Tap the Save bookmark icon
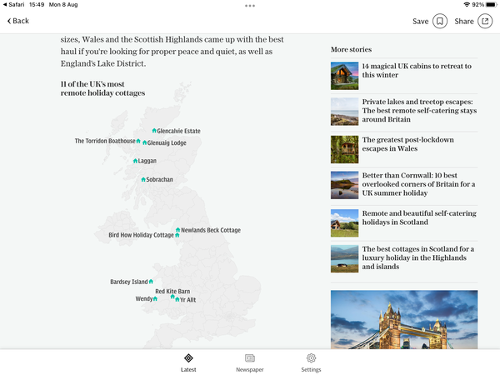The width and height of the screenshot is (500, 375). tap(440, 21)
